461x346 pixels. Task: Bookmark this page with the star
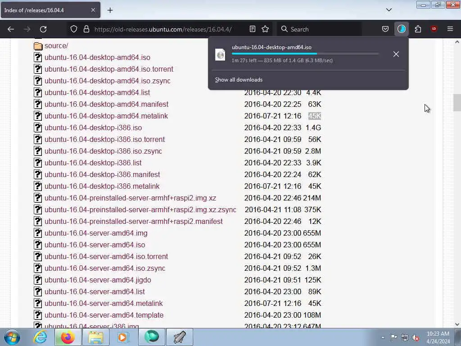[x=265, y=29]
